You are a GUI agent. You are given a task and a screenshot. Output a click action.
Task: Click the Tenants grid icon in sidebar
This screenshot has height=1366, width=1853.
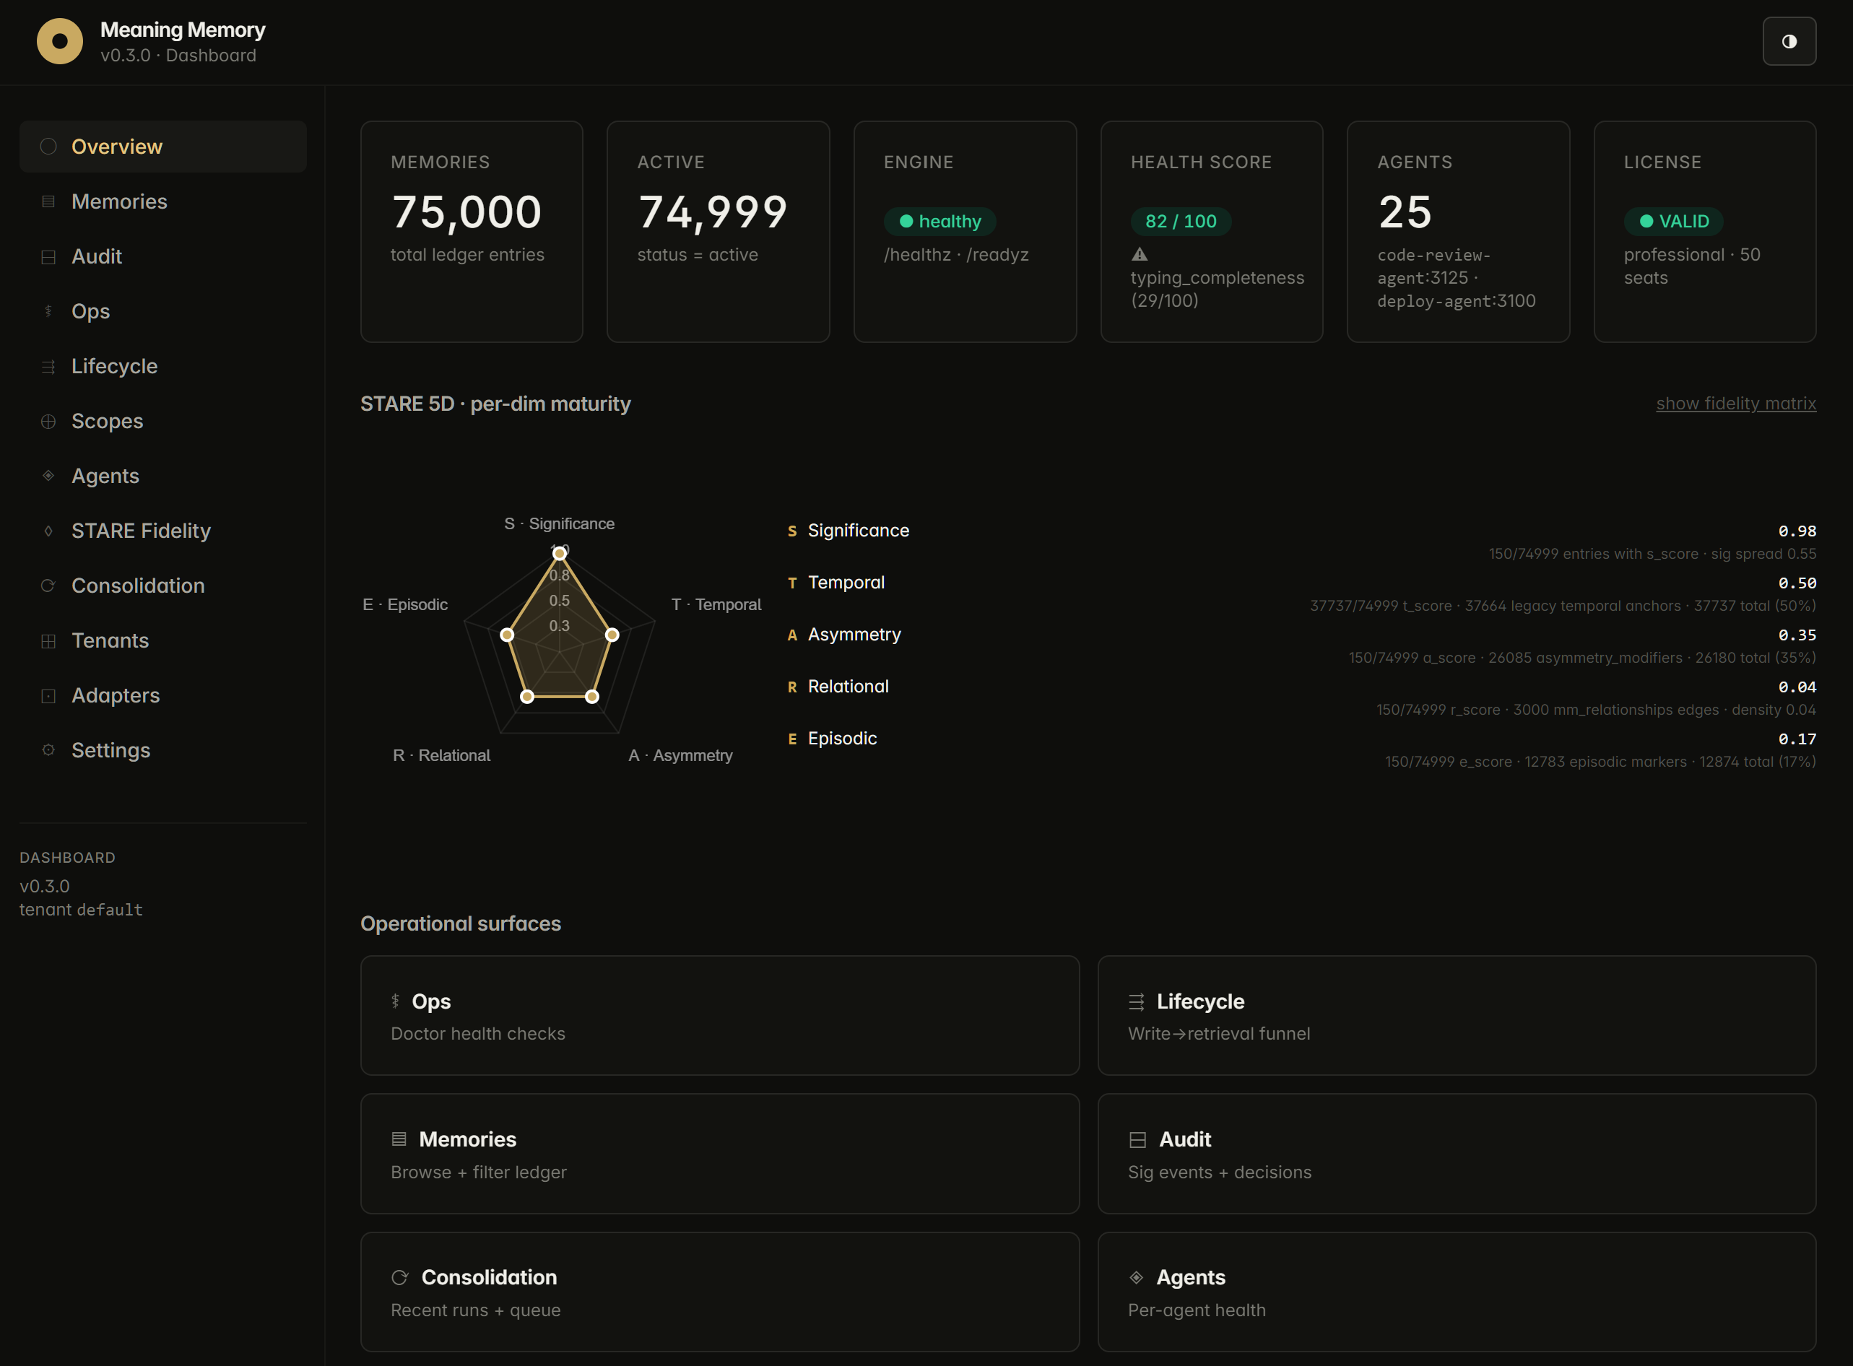coord(48,641)
